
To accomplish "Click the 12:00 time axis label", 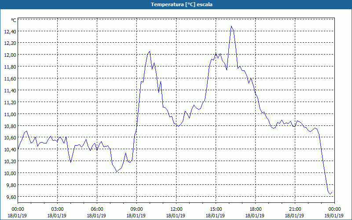I will pos(176,209).
